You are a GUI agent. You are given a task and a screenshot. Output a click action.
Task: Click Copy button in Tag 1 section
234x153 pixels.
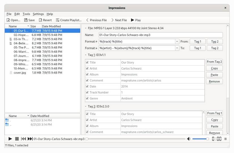[x=214, y=68]
